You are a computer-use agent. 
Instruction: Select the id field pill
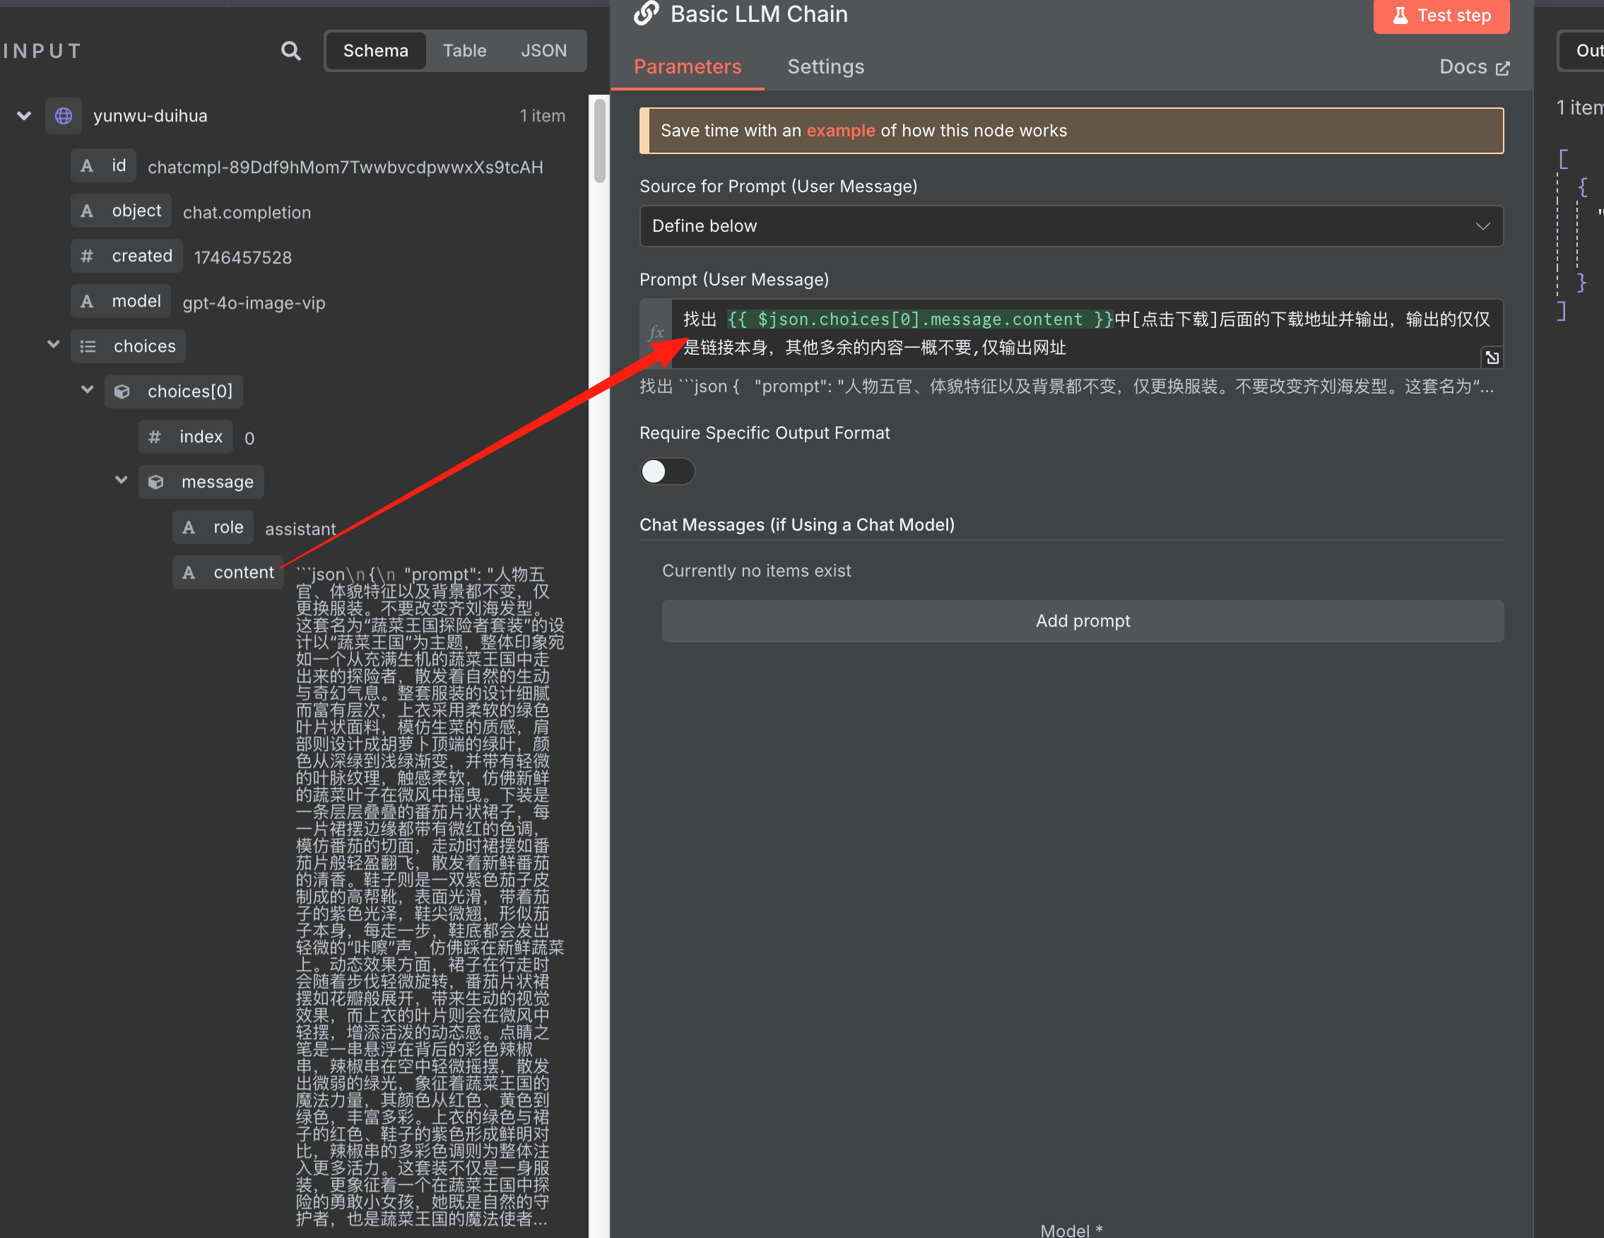click(x=104, y=166)
